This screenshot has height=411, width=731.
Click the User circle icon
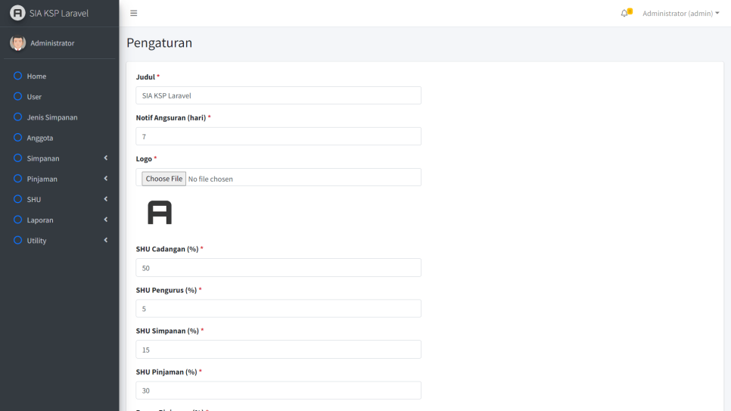click(x=17, y=96)
